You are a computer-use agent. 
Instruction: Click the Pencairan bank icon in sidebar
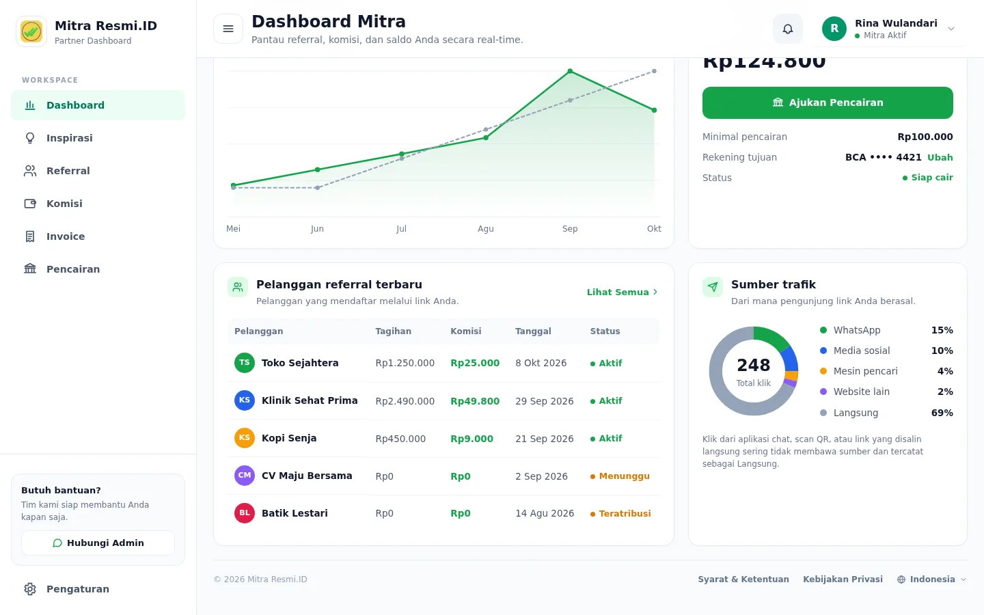(30, 269)
